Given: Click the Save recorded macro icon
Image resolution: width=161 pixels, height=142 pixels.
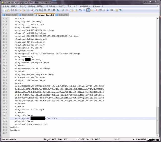Looking at the screenshot, I should 112,10.
